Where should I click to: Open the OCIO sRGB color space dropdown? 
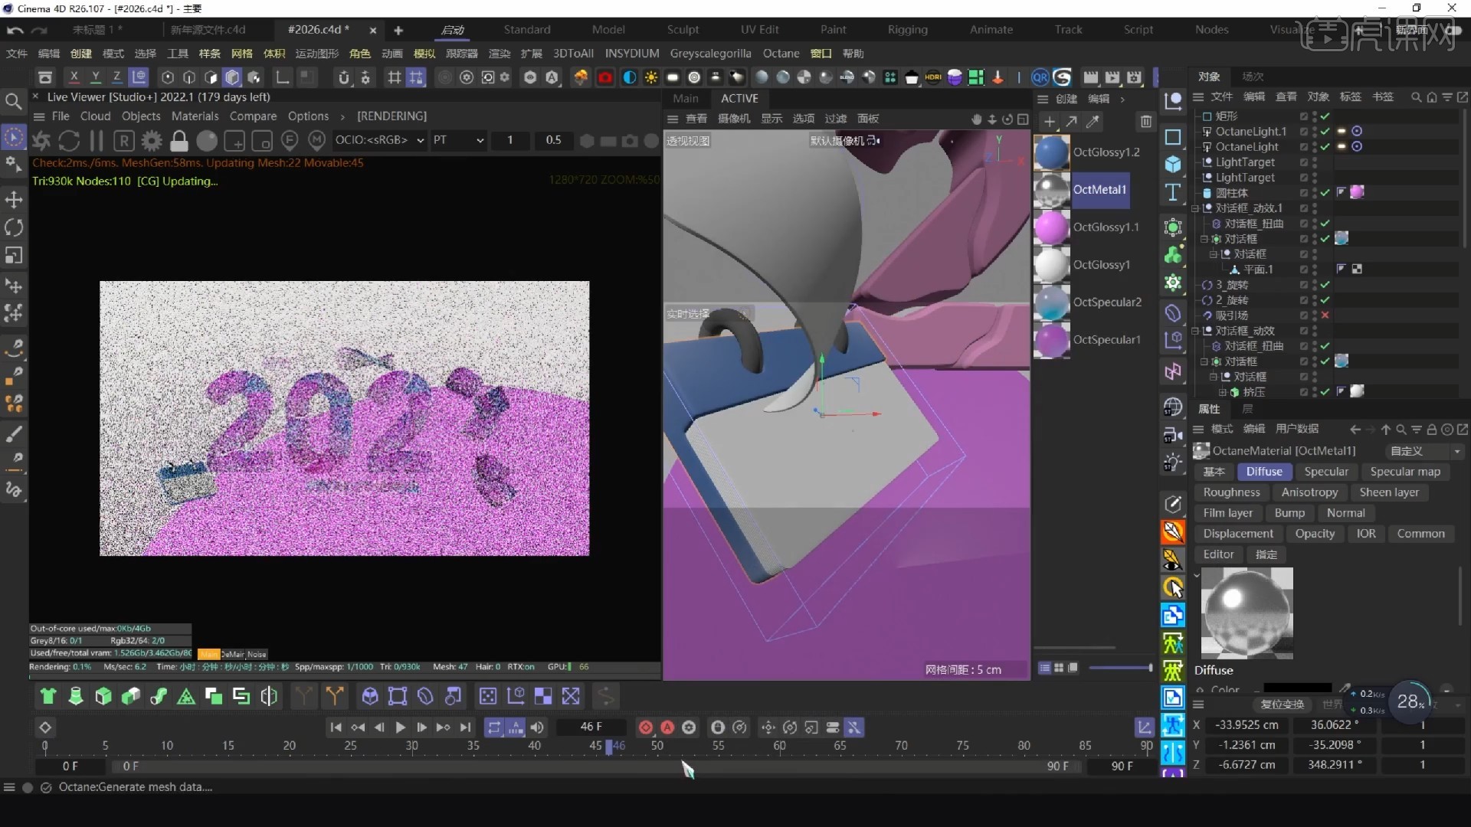379,140
